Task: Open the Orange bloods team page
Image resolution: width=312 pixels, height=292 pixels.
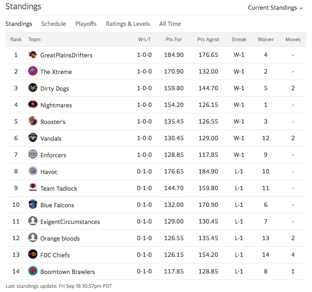Action: click(60, 238)
